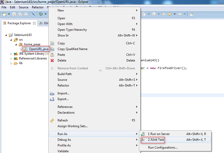Expand the OpenURL.java node
Viewport: 224px width, 153px height.
(21, 49)
